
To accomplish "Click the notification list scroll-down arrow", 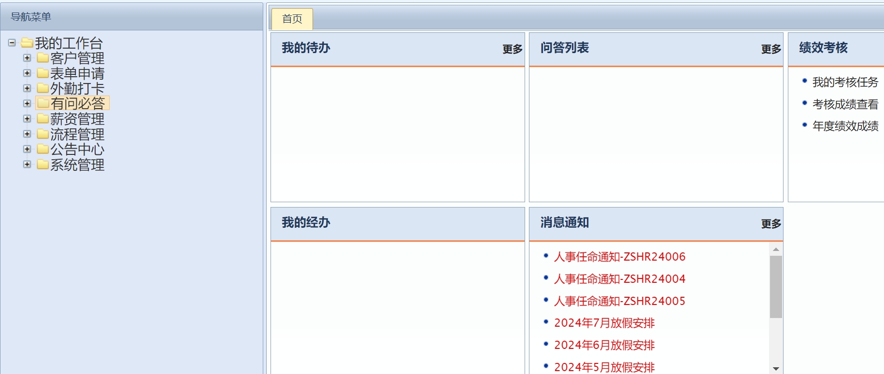I will (776, 369).
